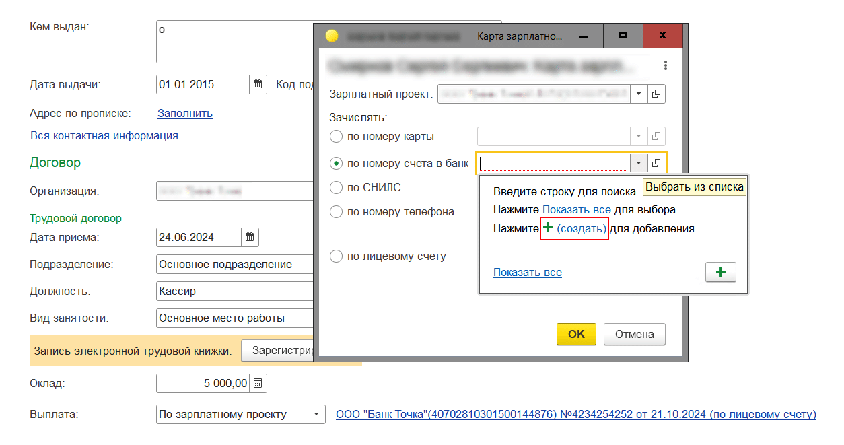The width and height of the screenshot is (844, 445).
Task: Open three-dot menu in dialog
Action: coord(665,65)
